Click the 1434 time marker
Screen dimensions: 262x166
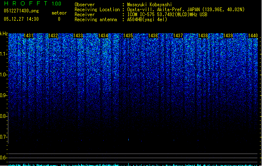pos(103,36)
